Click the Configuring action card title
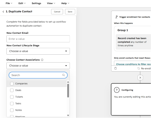 (127, 90)
